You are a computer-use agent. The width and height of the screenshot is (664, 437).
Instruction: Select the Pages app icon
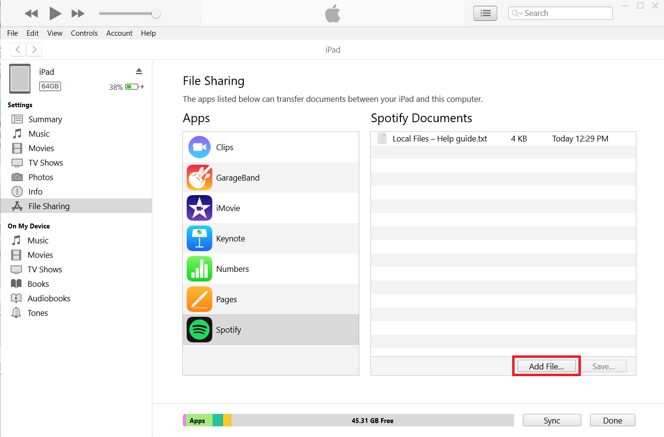click(199, 299)
